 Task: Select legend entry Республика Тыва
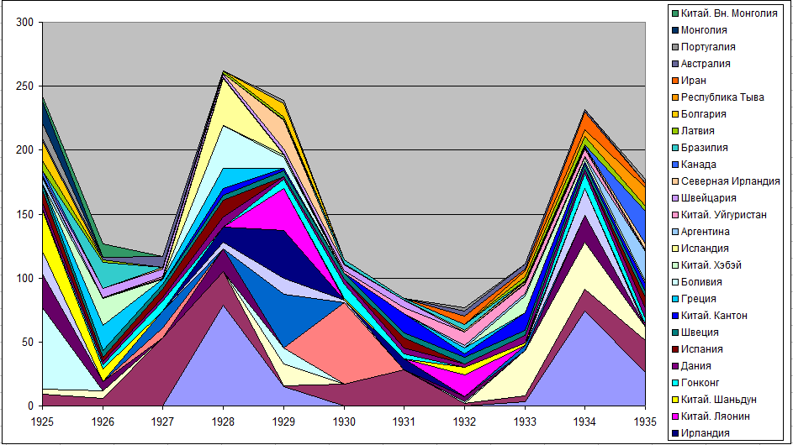click(718, 97)
